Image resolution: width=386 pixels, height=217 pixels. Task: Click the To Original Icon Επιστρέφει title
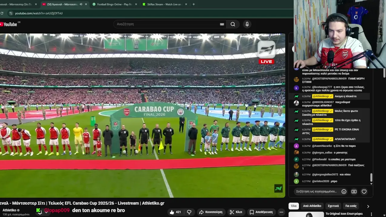(x=344, y=214)
